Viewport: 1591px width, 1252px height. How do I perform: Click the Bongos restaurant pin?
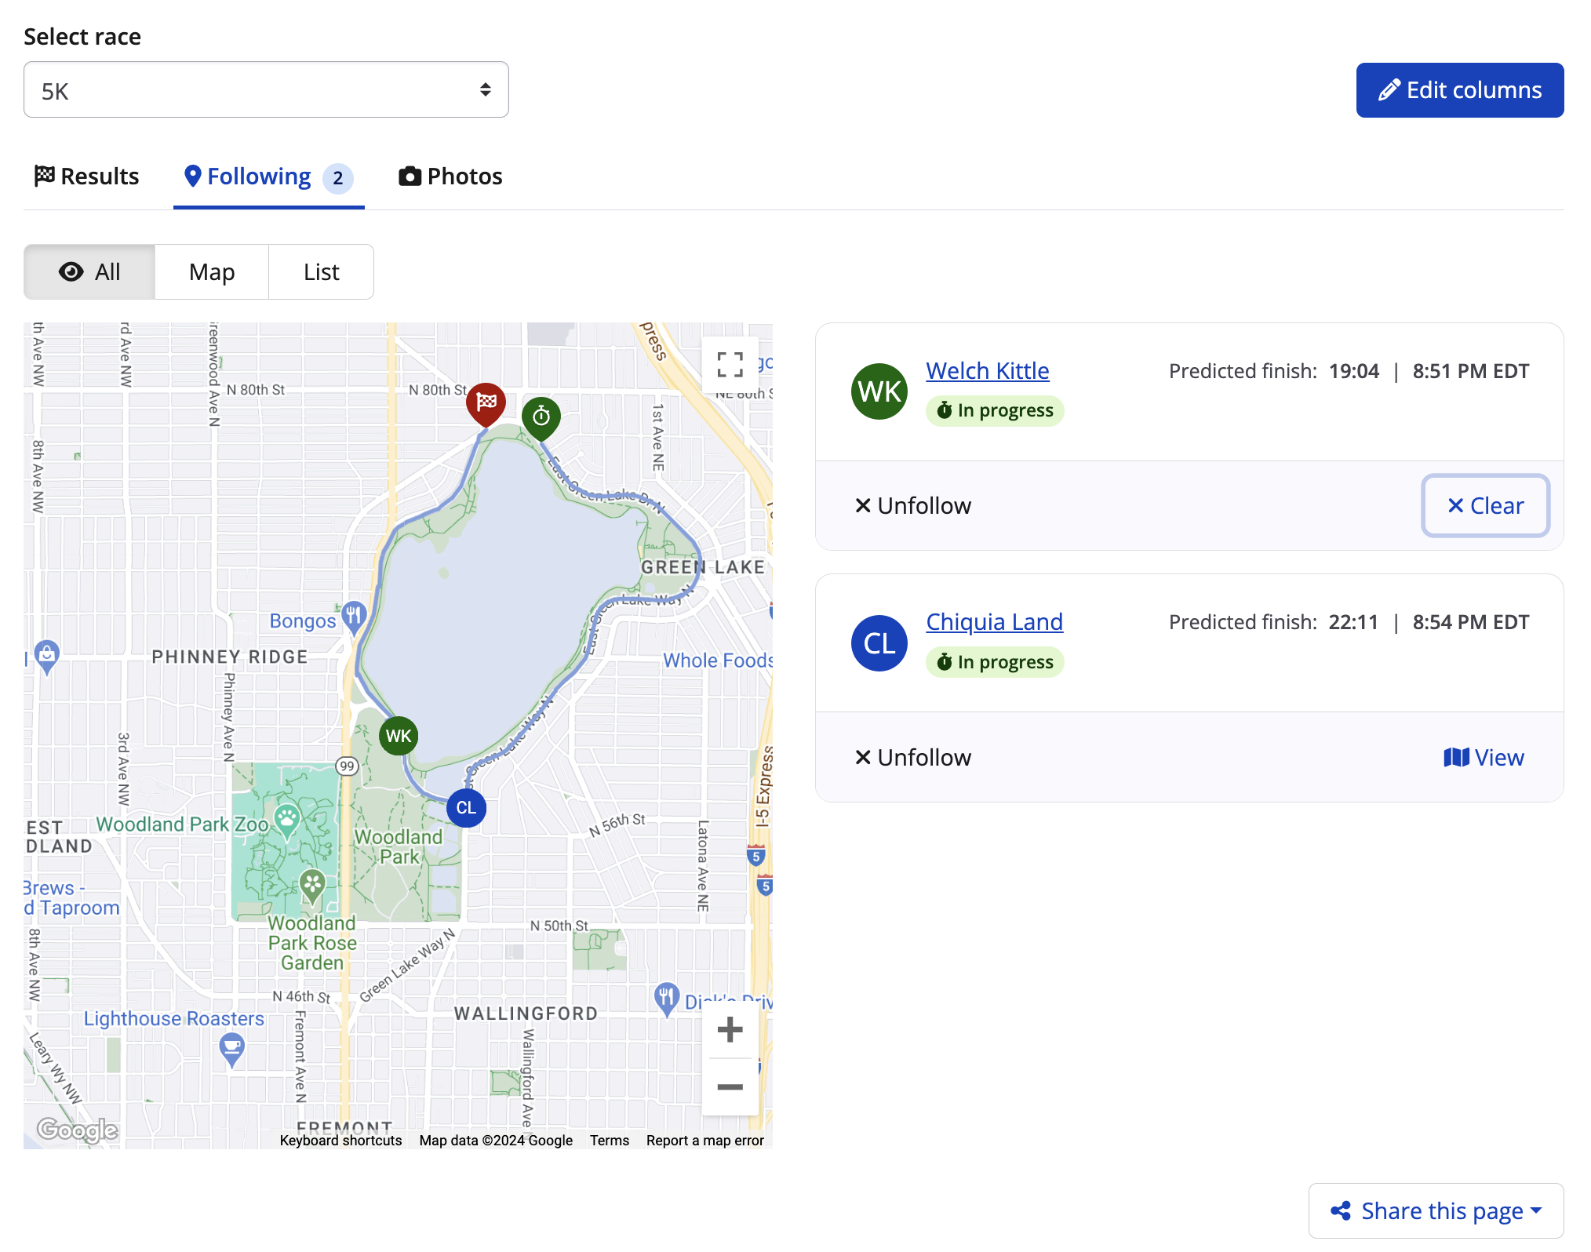point(354,615)
